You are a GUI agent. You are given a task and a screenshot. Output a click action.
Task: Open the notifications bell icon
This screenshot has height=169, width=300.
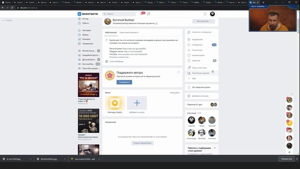(142, 14)
